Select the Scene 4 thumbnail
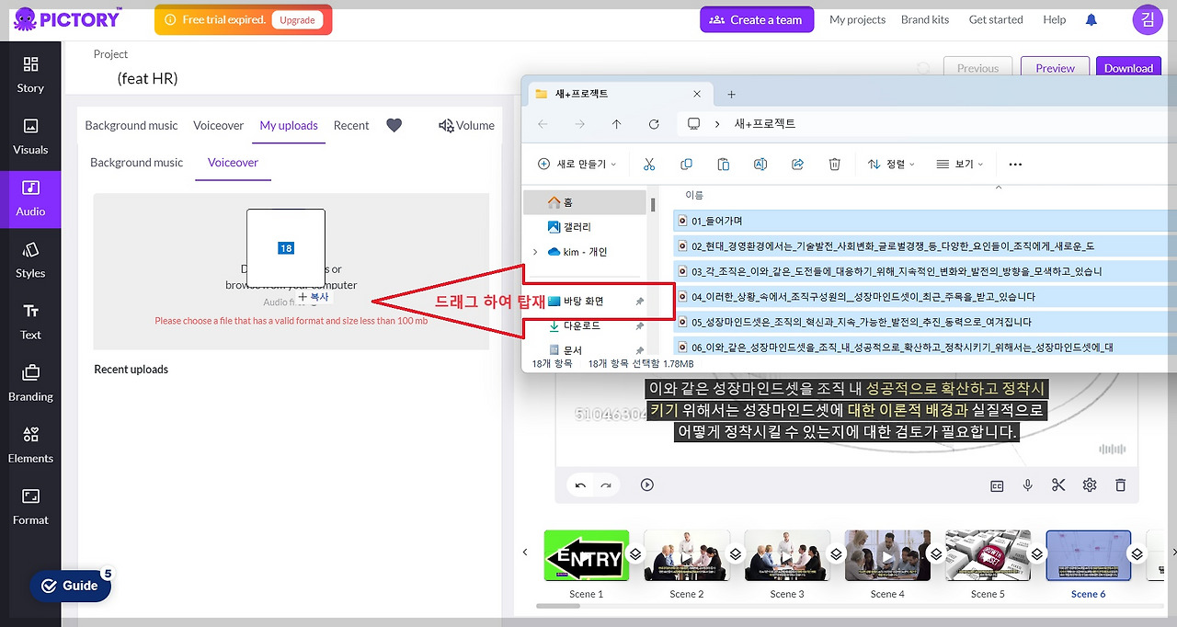Image resolution: width=1177 pixels, height=627 pixels. pyautogui.click(x=887, y=555)
